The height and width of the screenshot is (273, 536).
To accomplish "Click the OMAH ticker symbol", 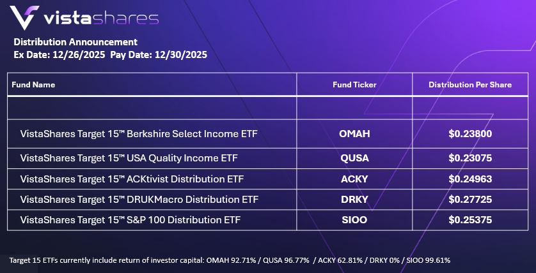I will 355,134.
